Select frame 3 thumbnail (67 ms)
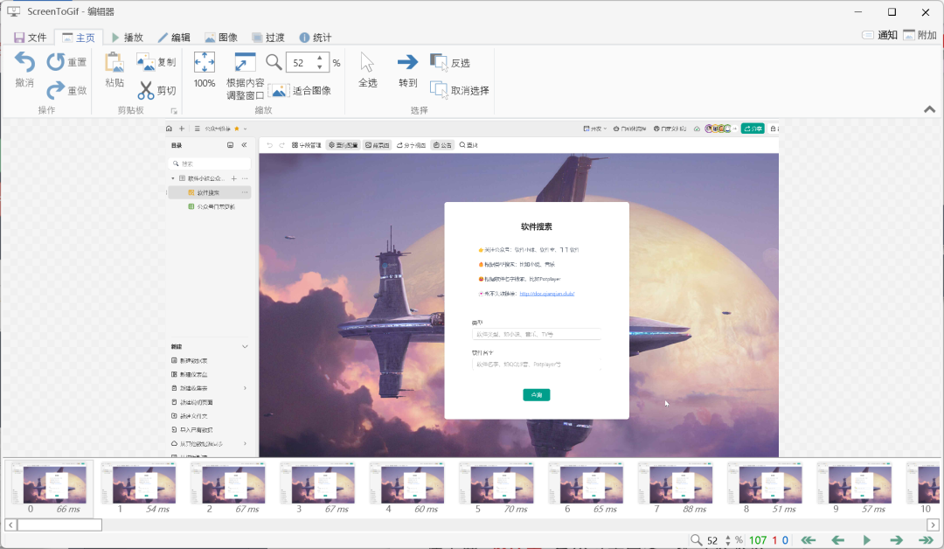This screenshot has width=944, height=549. (319, 488)
